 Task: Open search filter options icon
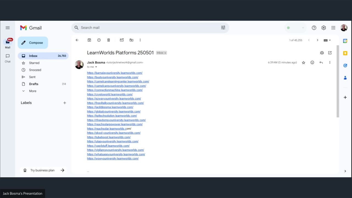point(223,28)
